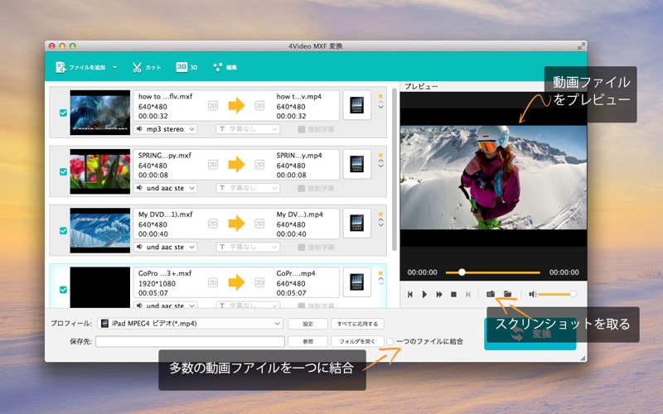Image resolution: width=663 pixels, height=414 pixels.
Task: Click output 2D icon in how to ...flv.mxf row
Action: coord(259,106)
